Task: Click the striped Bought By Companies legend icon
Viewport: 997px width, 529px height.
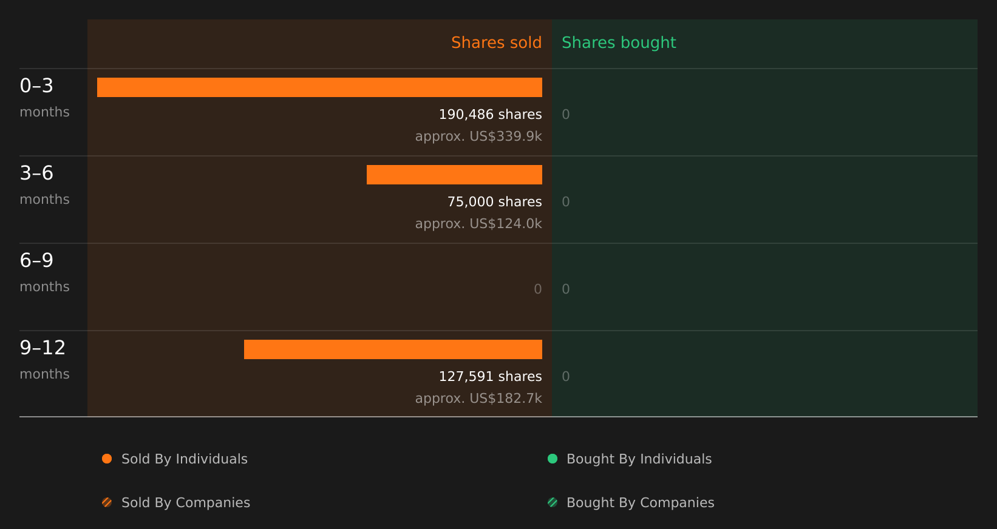Action: [x=553, y=502]
